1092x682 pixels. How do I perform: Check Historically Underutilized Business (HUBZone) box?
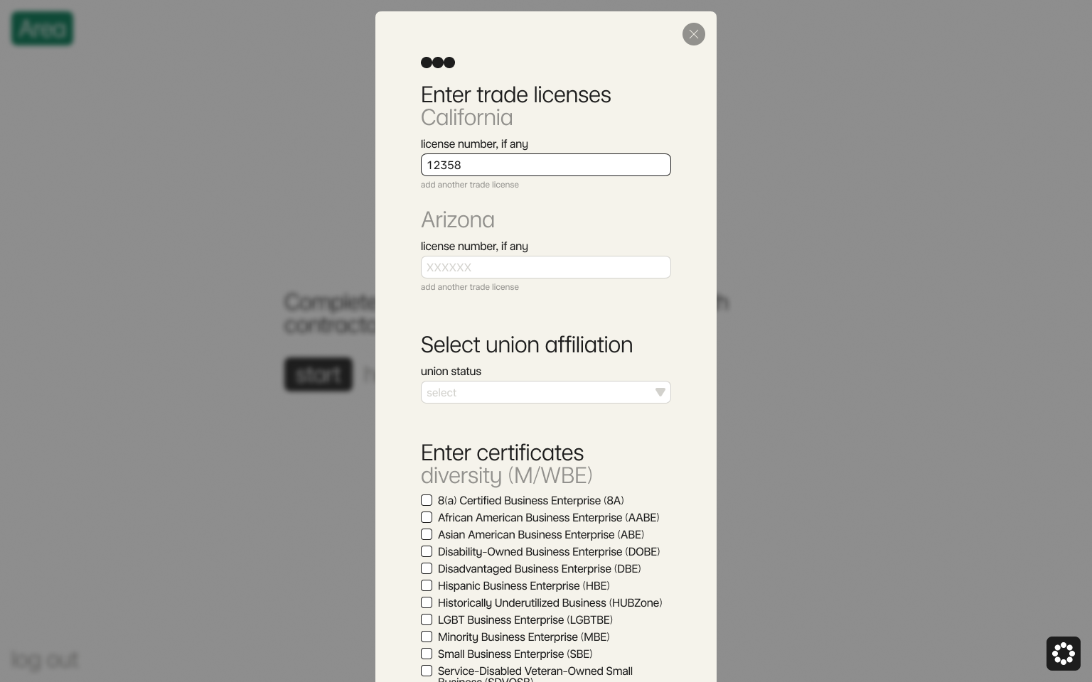click(x=427, y=602)
